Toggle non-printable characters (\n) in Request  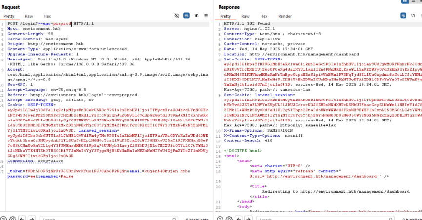point(197,16)
